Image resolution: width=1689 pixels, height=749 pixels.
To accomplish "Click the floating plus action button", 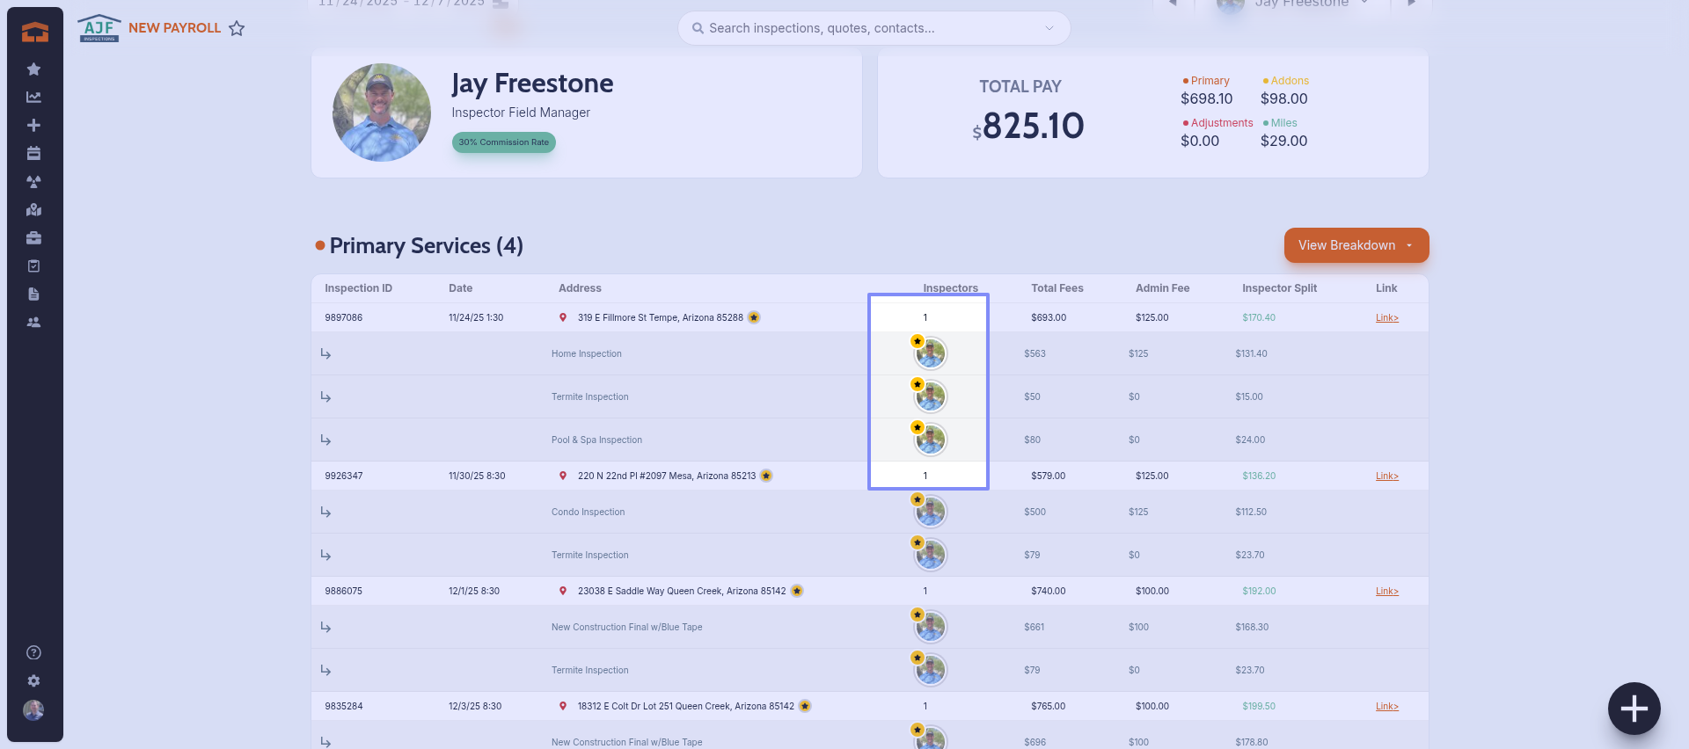I will (1634, 709).
